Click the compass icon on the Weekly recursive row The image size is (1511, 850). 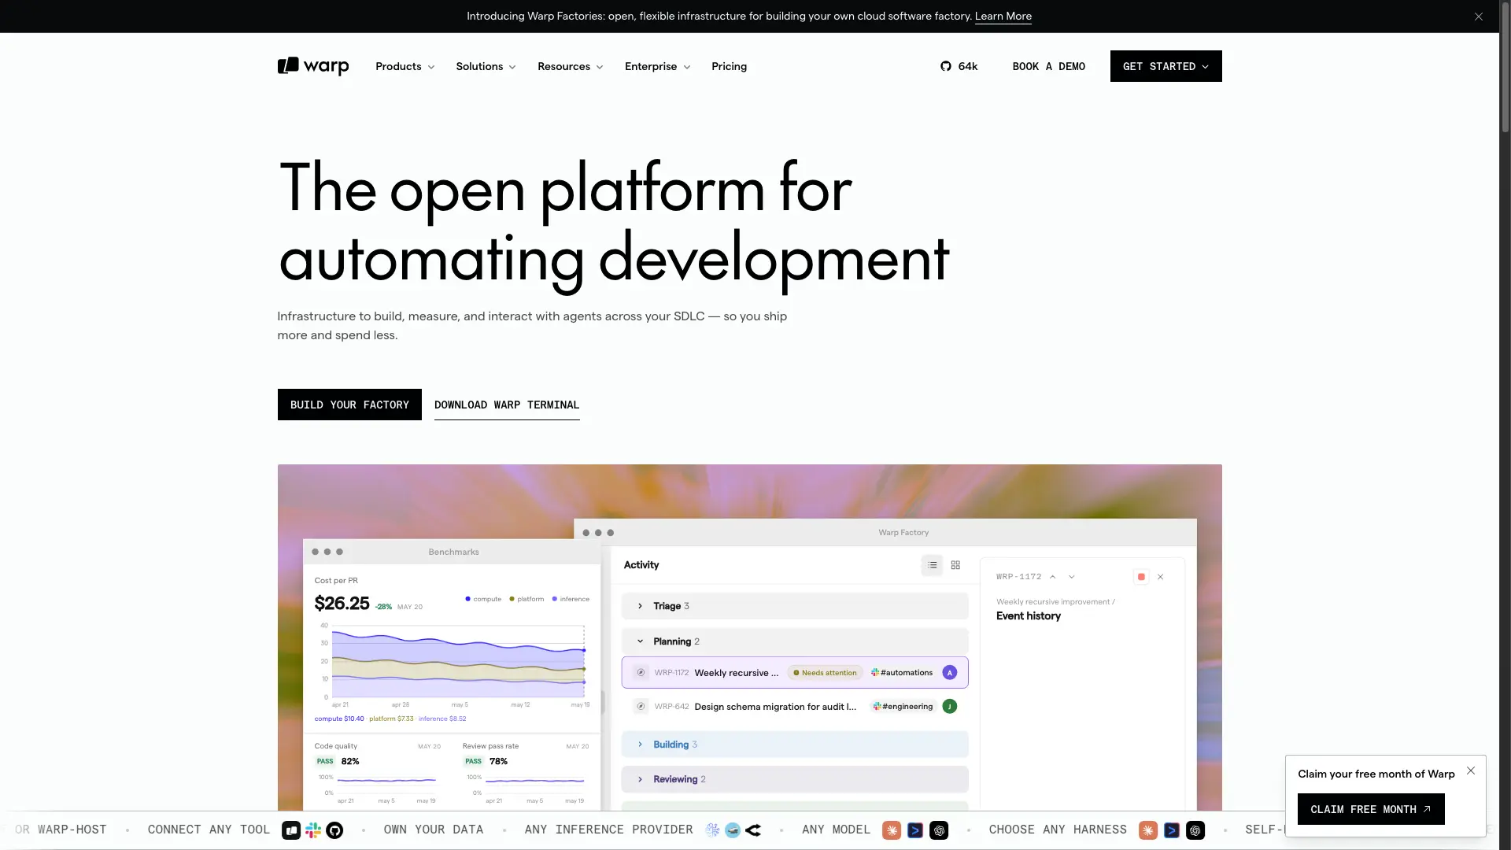click(x=641, y=673)
